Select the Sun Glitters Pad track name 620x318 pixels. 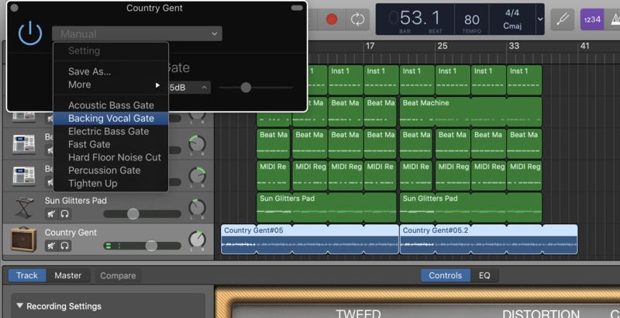coord(75,201)
